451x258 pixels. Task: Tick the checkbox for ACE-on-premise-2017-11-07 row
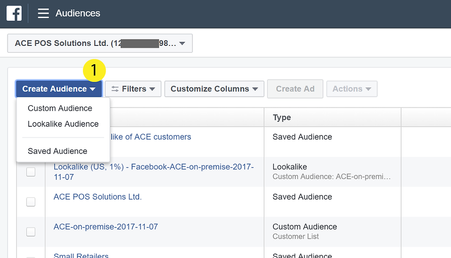coord(31,231)
